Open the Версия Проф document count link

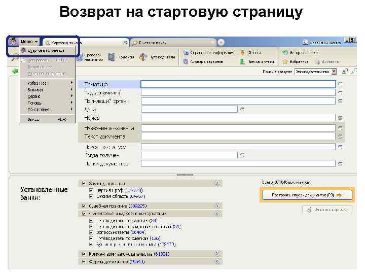point(134,190)
